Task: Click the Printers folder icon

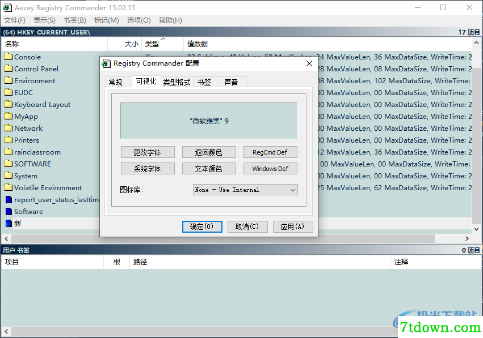Action: [x=9, y=140]
